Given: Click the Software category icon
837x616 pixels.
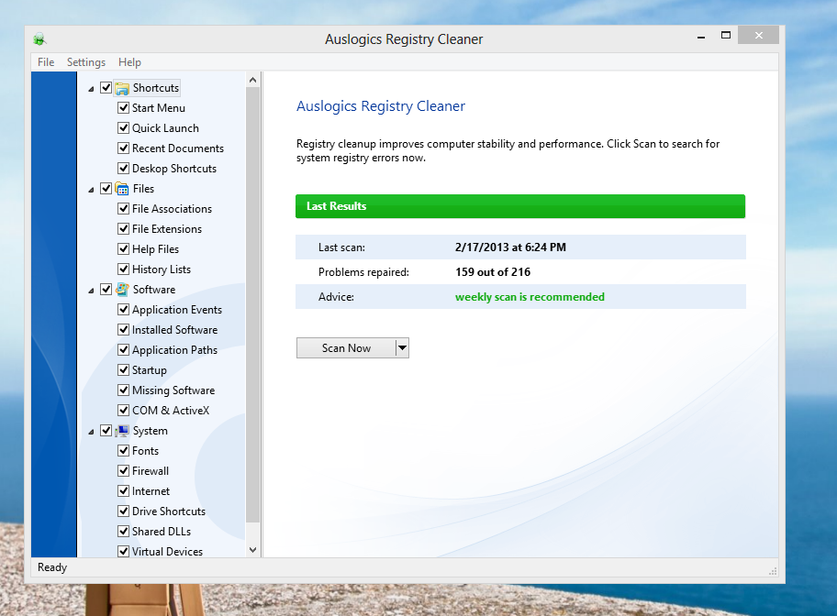Looking at the screenshot, I should [x=122, y=290].
